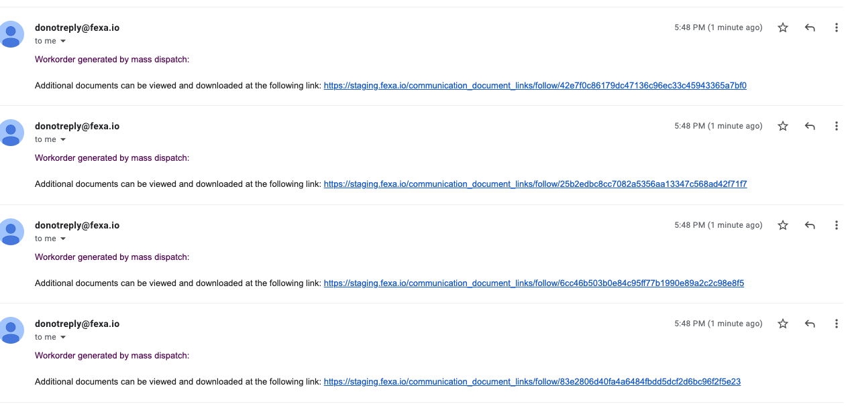This screenshot has width=846, height=406.
Task: Reply to the first email message
Action: pyautogui.click(x=810, y=27)
